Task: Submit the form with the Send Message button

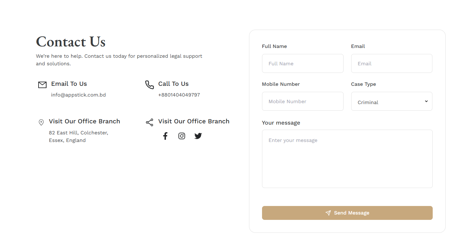Action: point(347,213)
